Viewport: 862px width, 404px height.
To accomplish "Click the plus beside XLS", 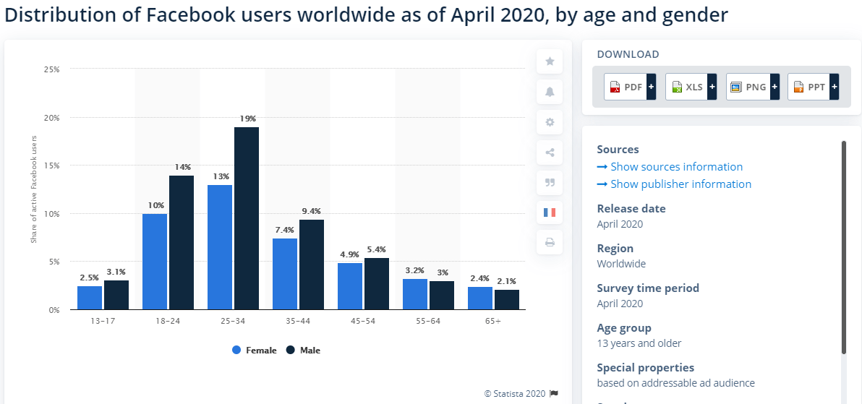I will (x=712, y=87).
